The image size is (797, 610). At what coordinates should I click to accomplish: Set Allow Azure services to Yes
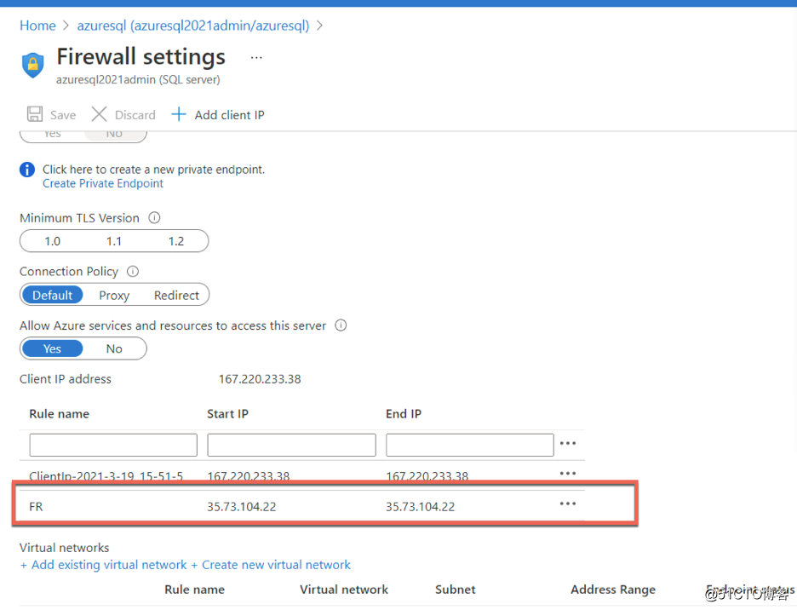(x=52, y=348)
